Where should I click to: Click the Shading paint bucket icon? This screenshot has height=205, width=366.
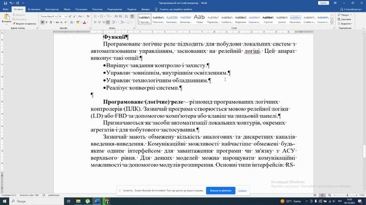tap(122, 22)
